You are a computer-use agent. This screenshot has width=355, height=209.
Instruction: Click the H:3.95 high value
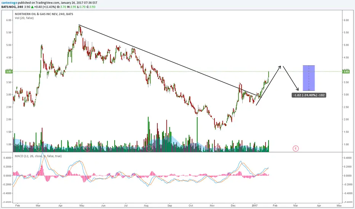click(x=71, y=7)
